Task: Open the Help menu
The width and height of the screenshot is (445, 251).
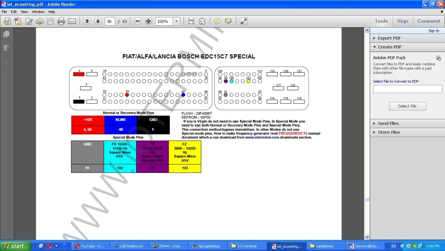Action: coord(52,12)
